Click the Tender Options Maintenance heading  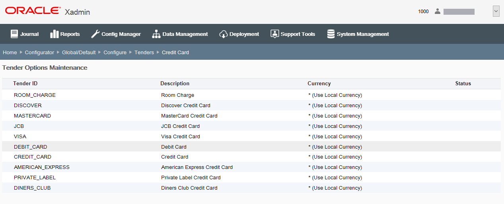[45, 68]
